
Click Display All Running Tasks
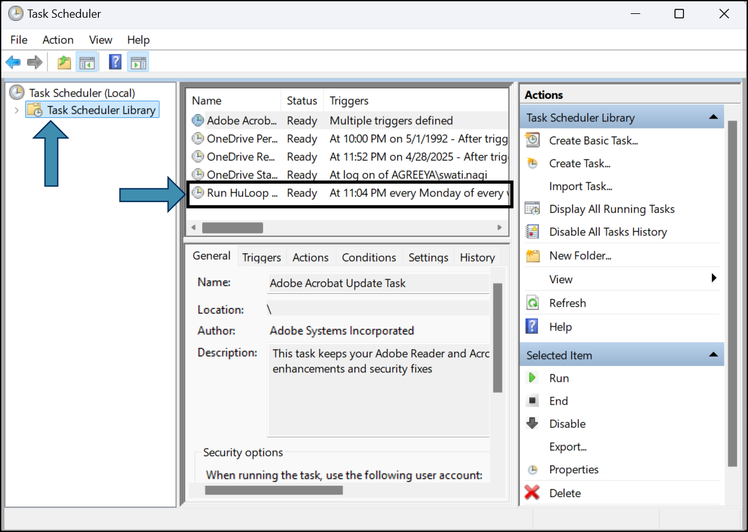click(611, 209)
